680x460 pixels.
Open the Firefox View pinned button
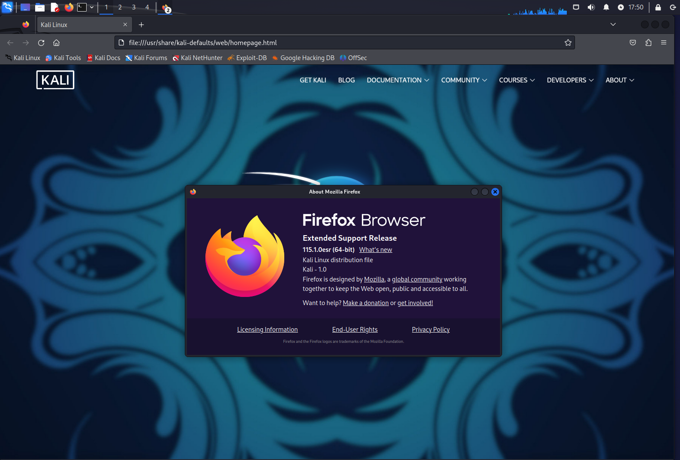tap(26, 25)
